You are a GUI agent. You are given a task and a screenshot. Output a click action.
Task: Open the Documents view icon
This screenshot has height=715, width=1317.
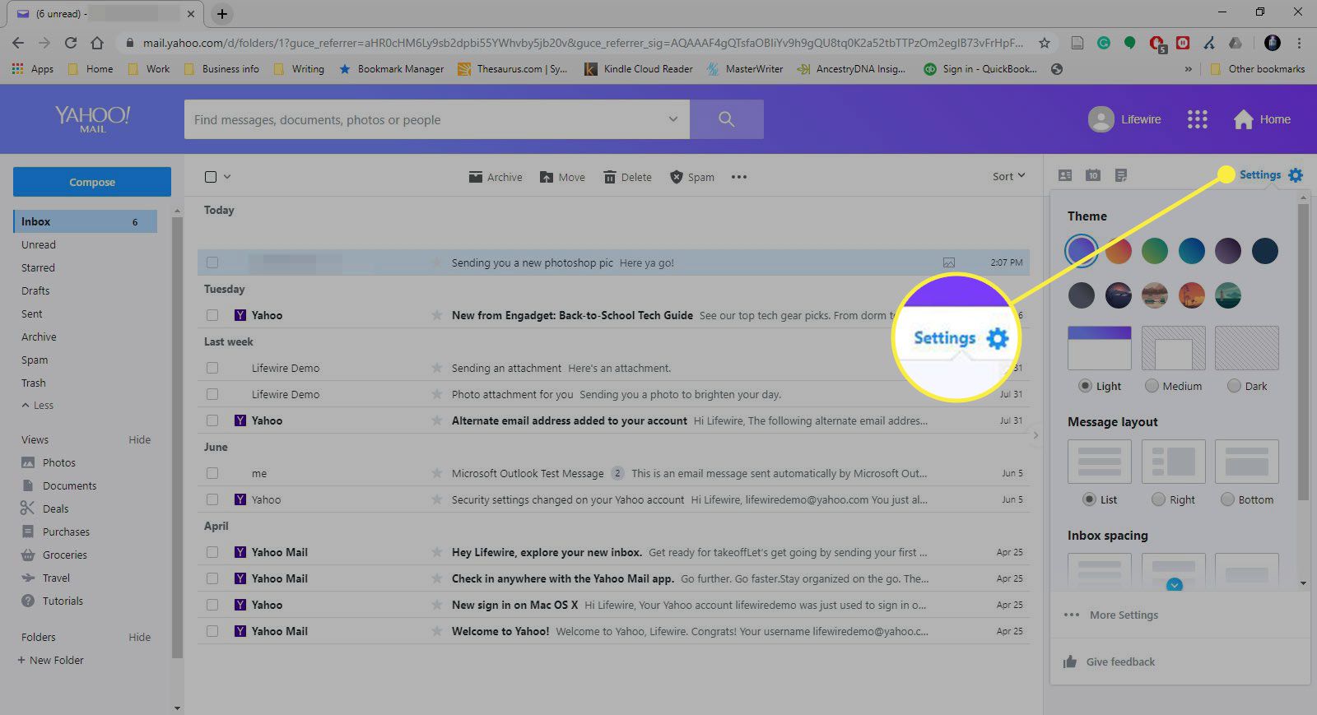point(28,485)
